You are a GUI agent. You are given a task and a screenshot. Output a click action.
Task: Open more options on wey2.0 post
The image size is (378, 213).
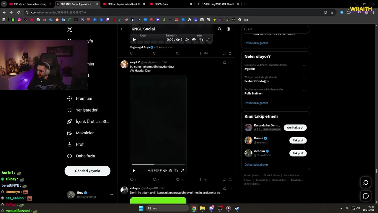[x=230, y=62]
